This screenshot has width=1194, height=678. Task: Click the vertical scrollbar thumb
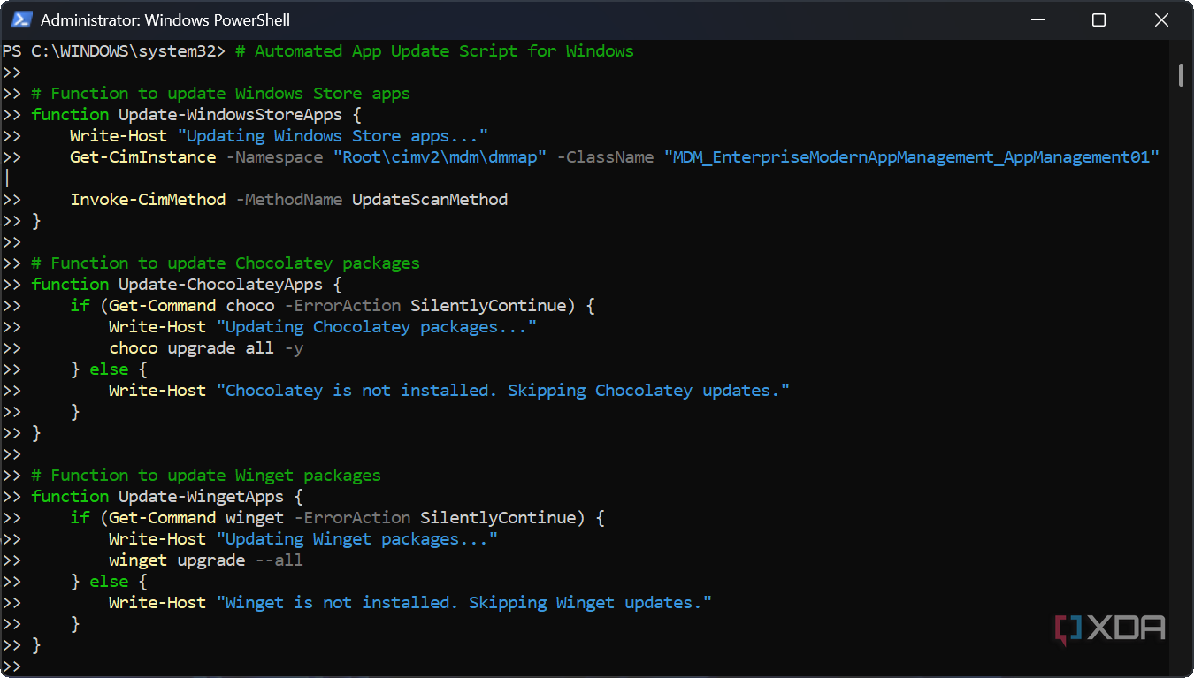point(1181,75)
